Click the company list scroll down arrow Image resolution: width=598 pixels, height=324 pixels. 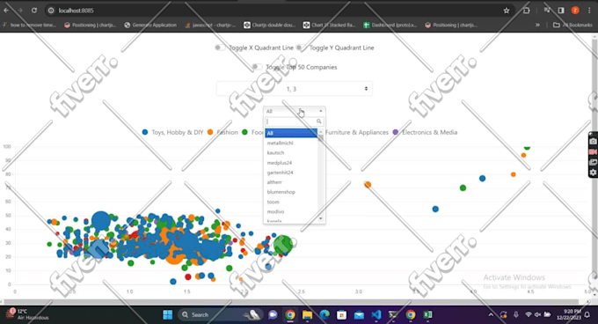[321, 218]
